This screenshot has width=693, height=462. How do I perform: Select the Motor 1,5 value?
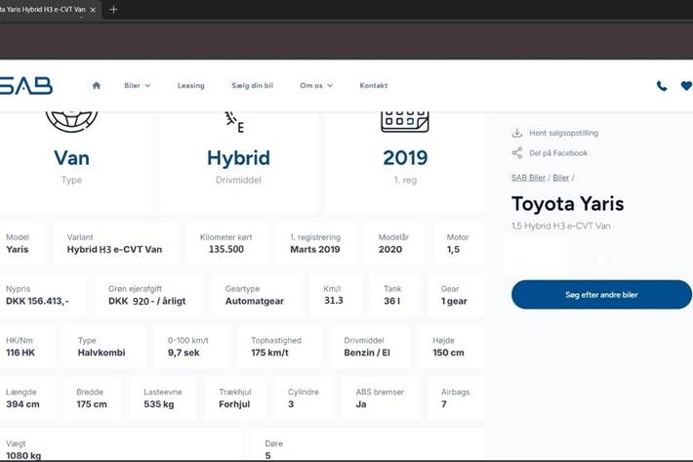coord(453,249)
